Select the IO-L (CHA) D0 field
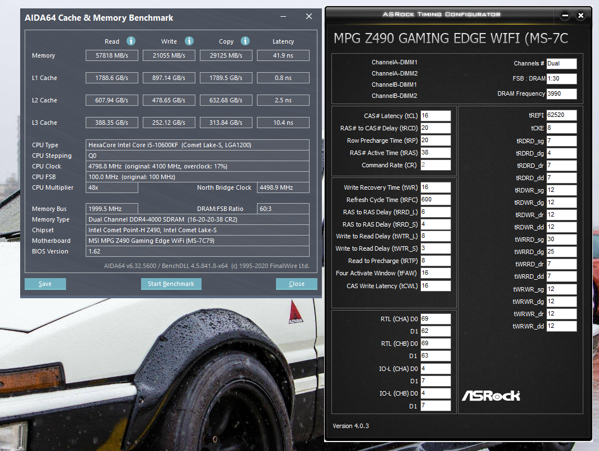Viewport: 599px width, 451px height. [436, 369]
